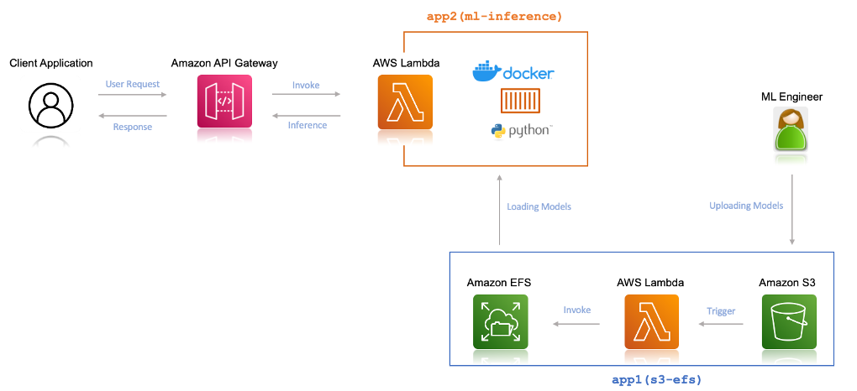This screenshot has width=857, height=391.
Task: Click the User Request arrow label
Action: click(x=133, y=84)
